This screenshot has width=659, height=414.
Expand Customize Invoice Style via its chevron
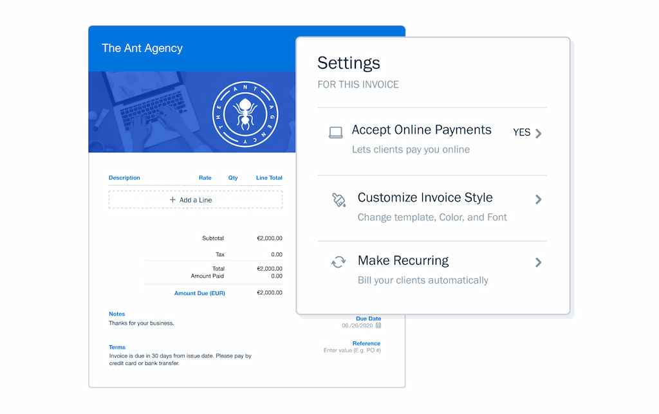click(539, 199)
